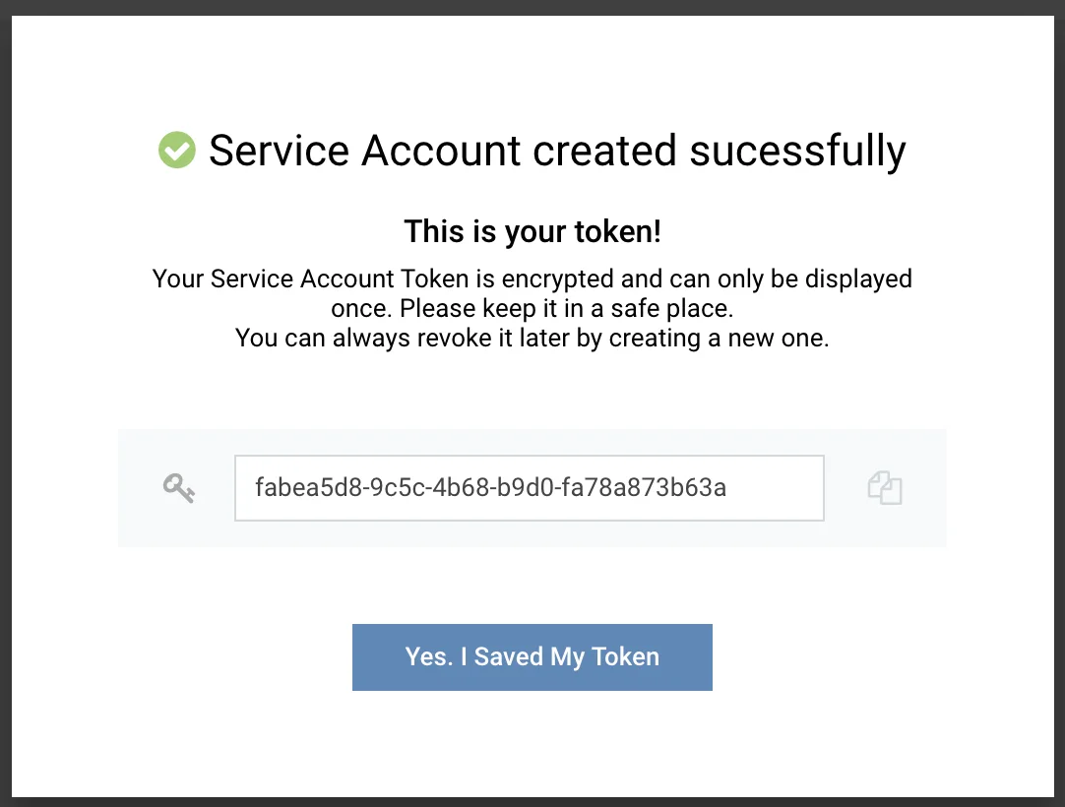Click the checkmark inside the green circle
The height and width of the screenshot is (807, 1065).
(x=176, y=150)
